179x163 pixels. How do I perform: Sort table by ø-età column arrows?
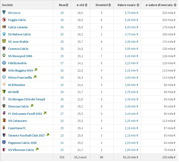pyautogui.click(x=86, y=5)
